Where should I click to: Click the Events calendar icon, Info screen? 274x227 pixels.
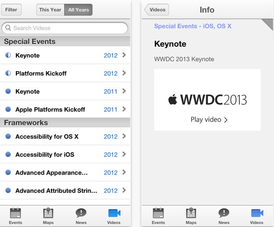[158, 213]
